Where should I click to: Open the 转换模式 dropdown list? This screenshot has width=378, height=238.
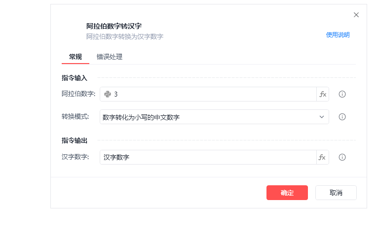point(207,117)
